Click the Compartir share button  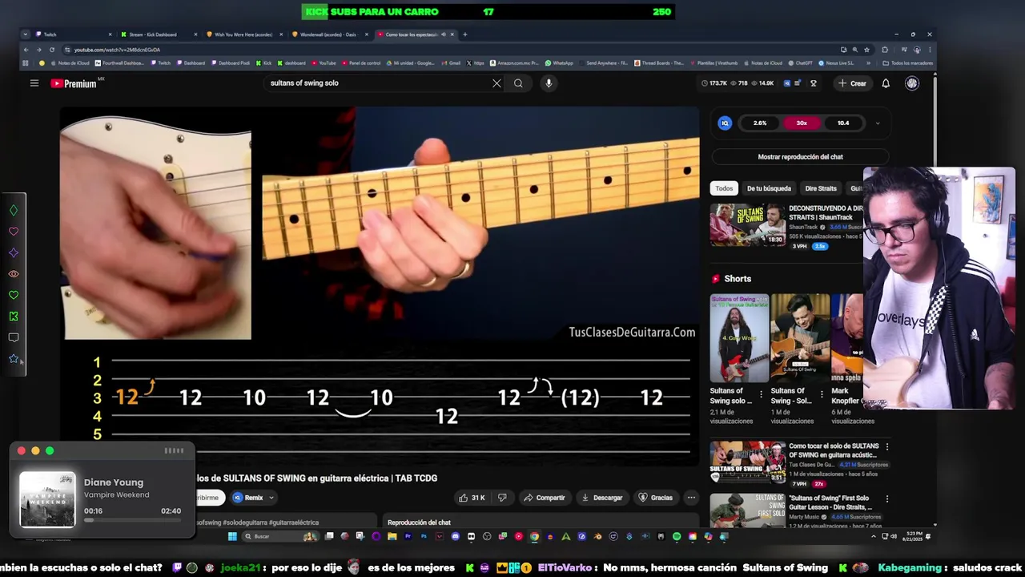coord(545,498)
